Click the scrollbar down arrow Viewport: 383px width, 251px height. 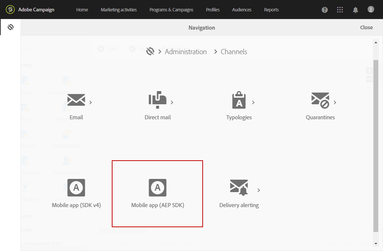376,243
